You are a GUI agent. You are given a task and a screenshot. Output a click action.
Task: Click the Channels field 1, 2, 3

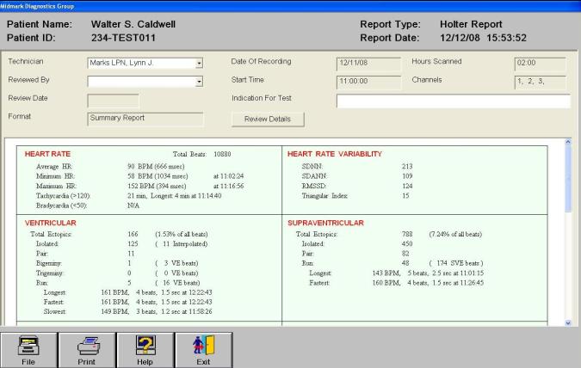coord(541,83)
